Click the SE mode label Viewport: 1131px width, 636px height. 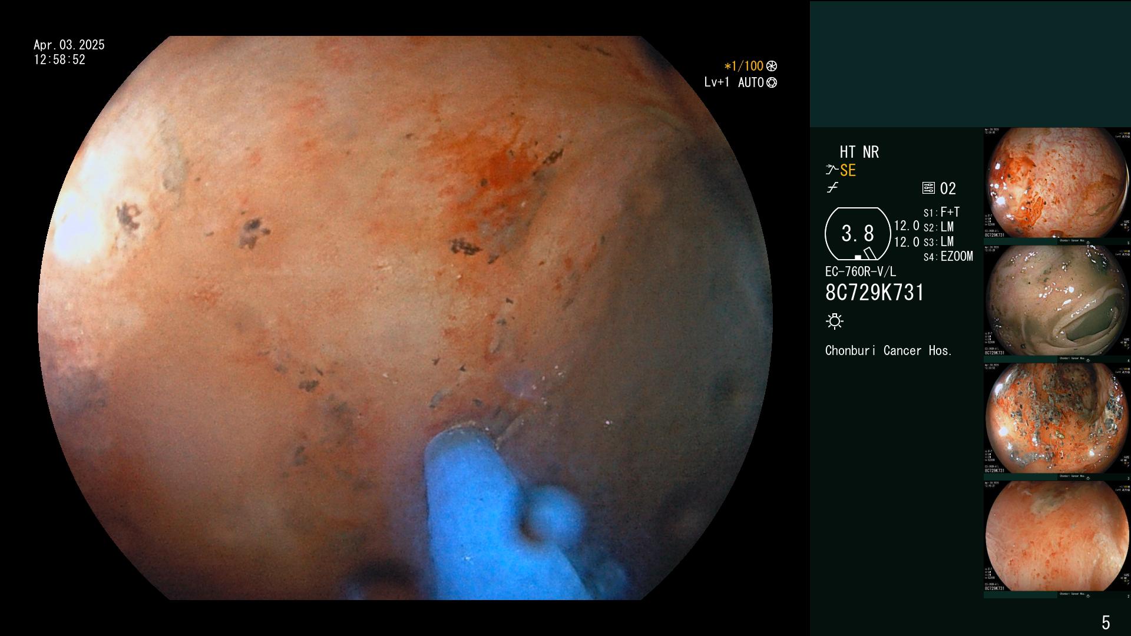pos(848,171)
